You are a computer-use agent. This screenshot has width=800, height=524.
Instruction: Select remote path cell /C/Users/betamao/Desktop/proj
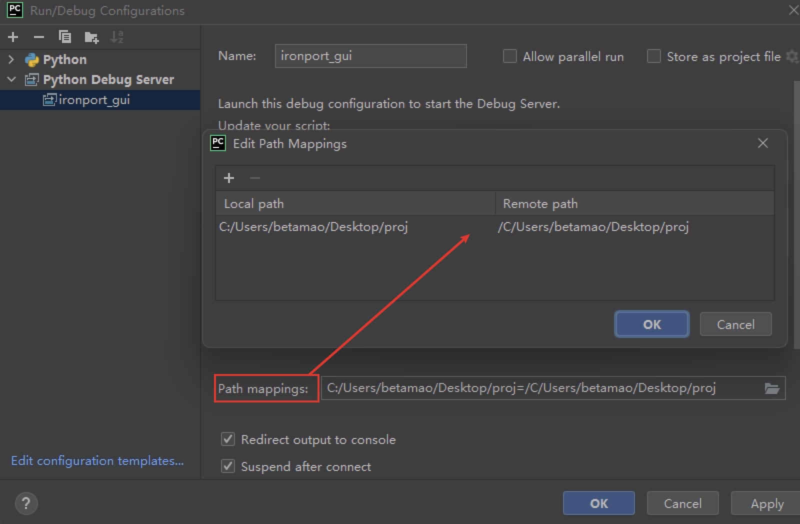635,227
